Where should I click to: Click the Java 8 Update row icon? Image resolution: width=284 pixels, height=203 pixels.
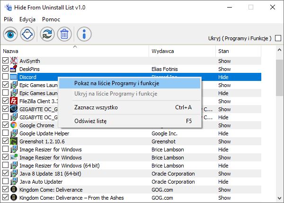[14, 174]
